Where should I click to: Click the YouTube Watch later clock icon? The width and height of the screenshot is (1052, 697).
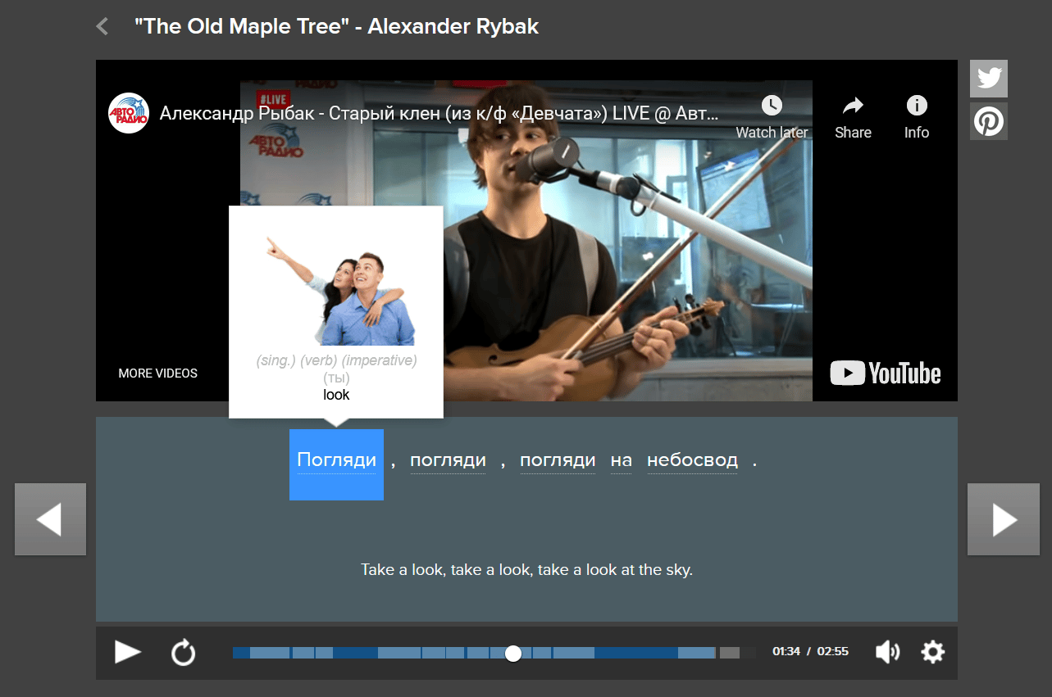click(772, 106)
